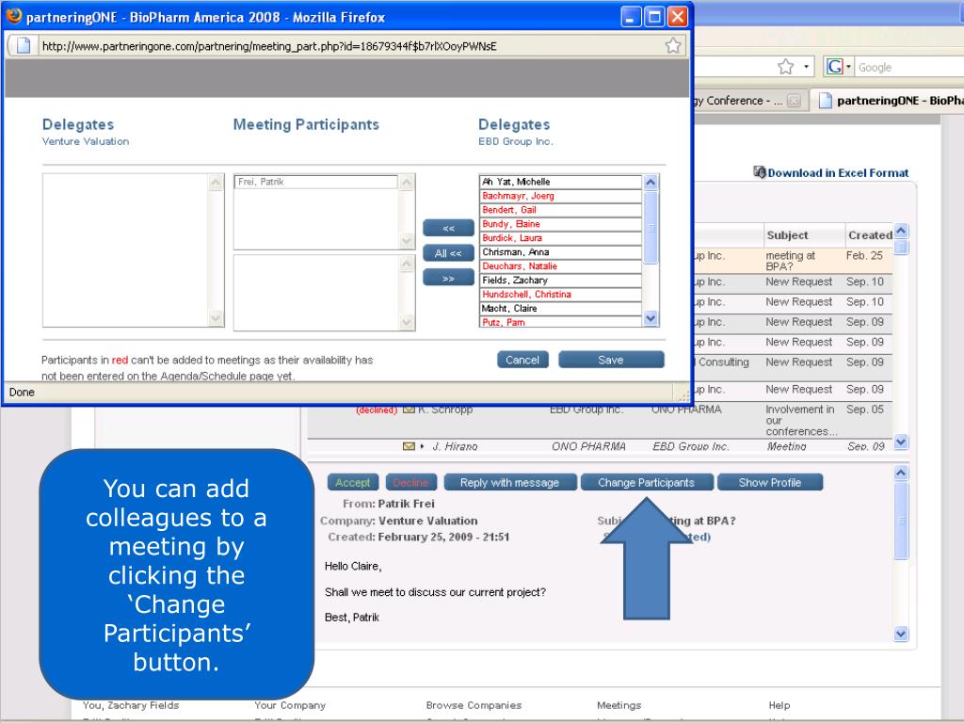
Task: Show Profile of the sender
Action: pos(770,483)
